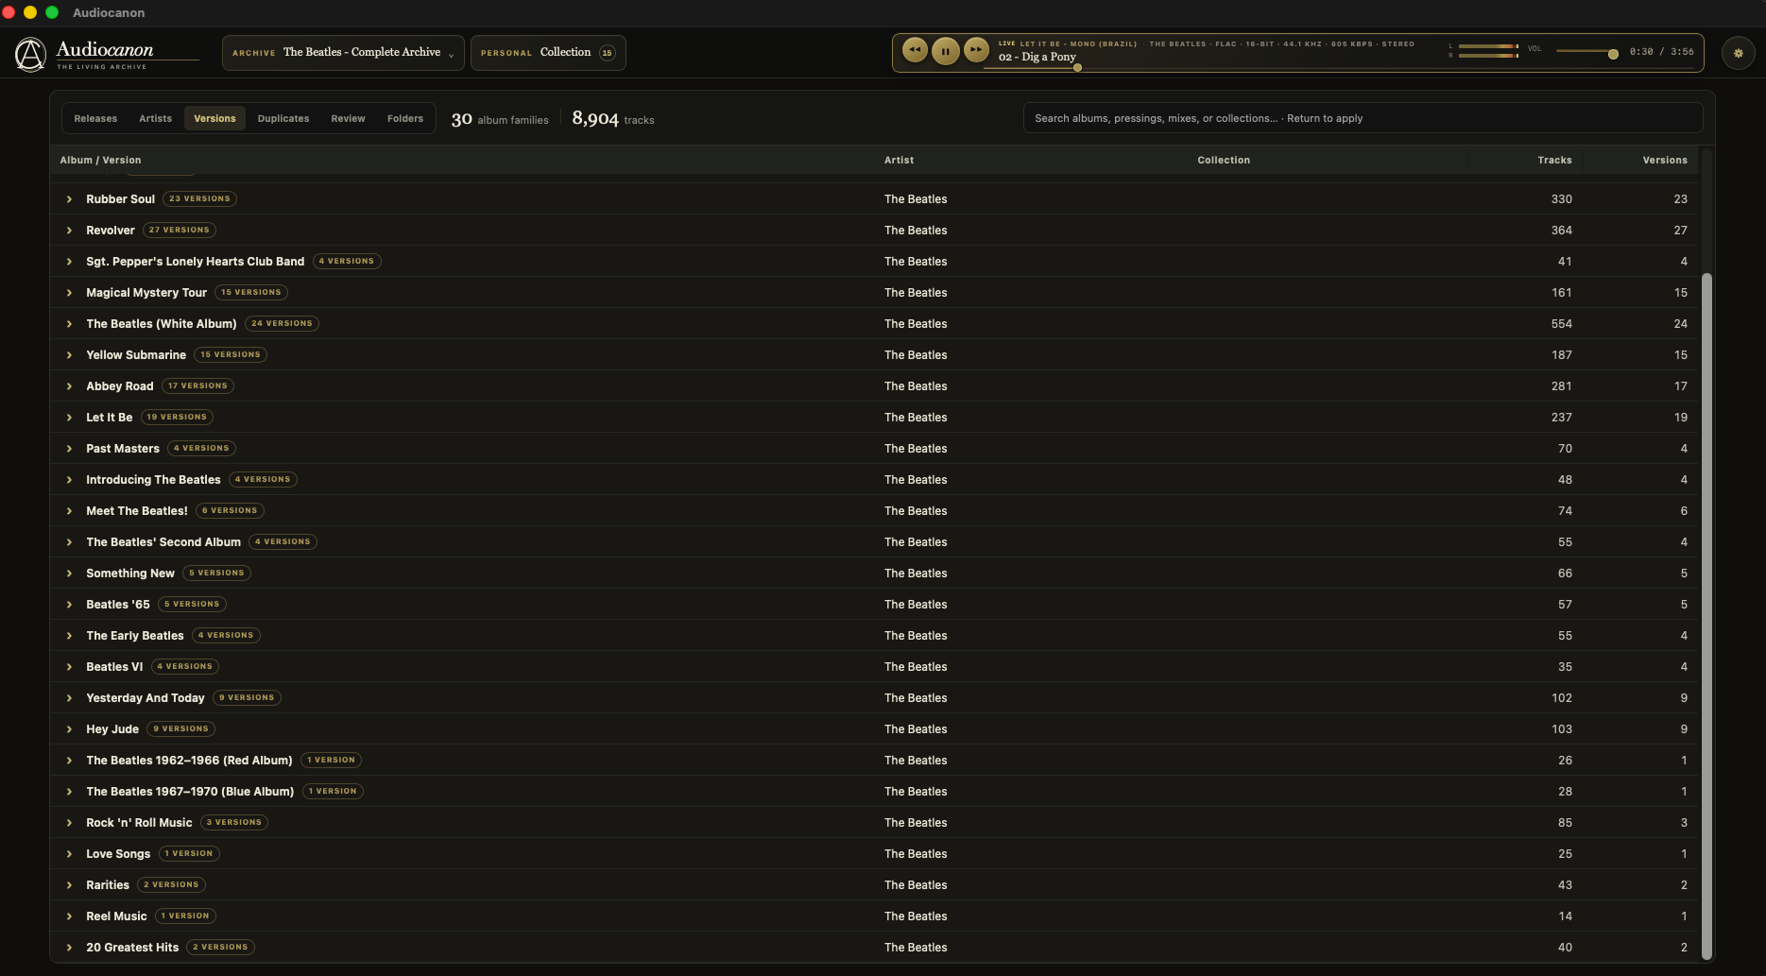This screenshot has height=976, width=1766.
Task: Skip to next track button
Action: click(977, 51)
